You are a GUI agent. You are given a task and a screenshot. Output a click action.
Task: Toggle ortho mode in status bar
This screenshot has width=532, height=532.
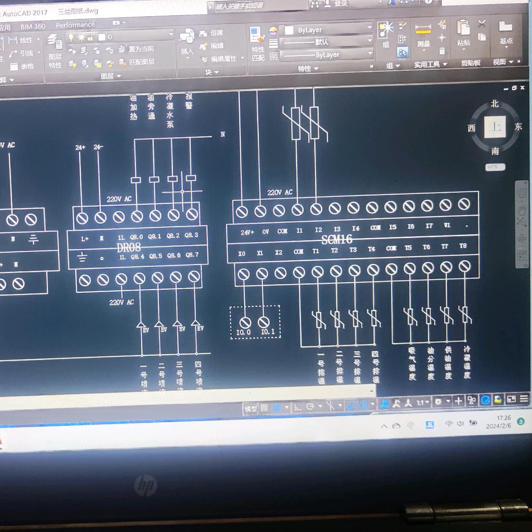coord(298,407)
